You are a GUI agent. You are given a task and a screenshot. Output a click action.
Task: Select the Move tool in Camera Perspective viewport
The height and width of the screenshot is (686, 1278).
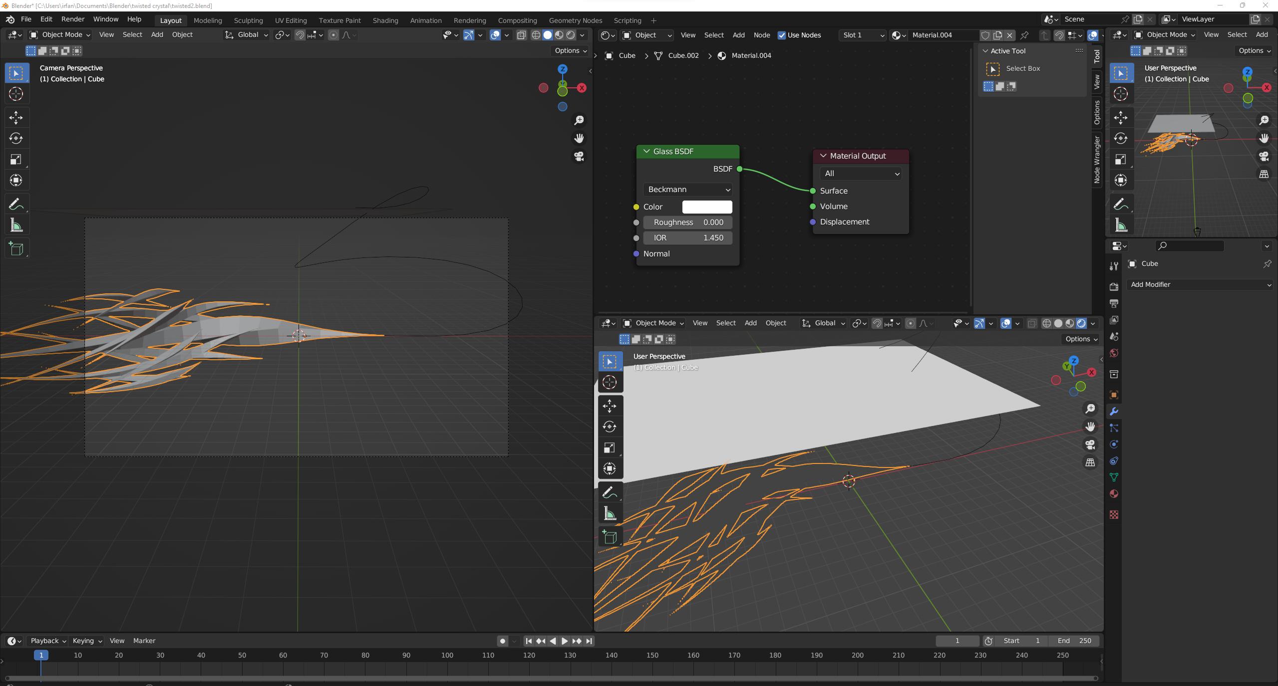pyautogui.click(x=16, y=117)
